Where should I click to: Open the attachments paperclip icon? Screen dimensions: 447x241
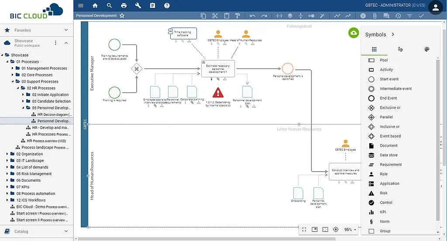[375, 16]
